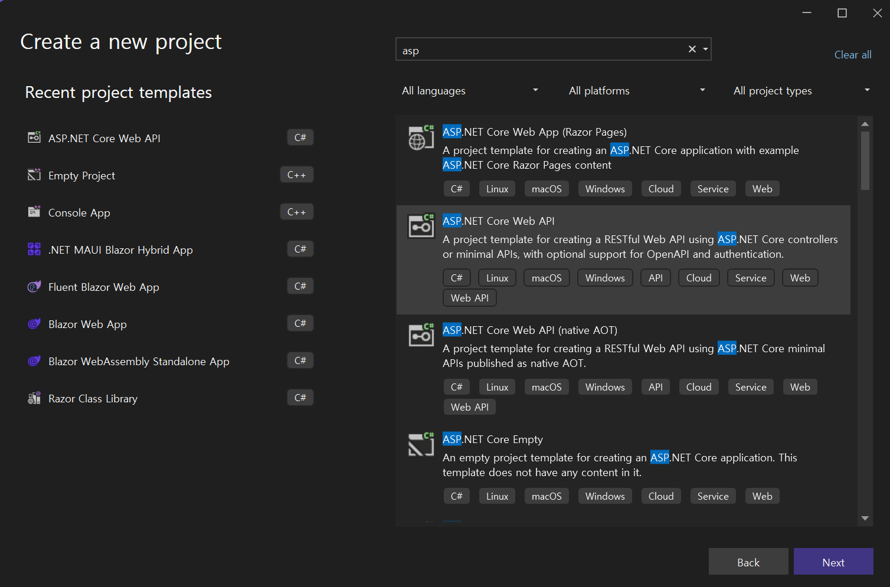The image size is (890, 587).
Task: Select ASP.NET Core Web App (Razor Pages) title
Action: point(535,132)
